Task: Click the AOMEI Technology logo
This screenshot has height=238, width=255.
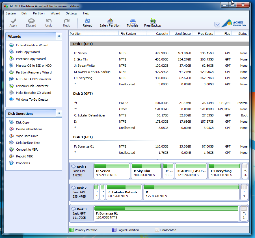Action: click(234, 23)
